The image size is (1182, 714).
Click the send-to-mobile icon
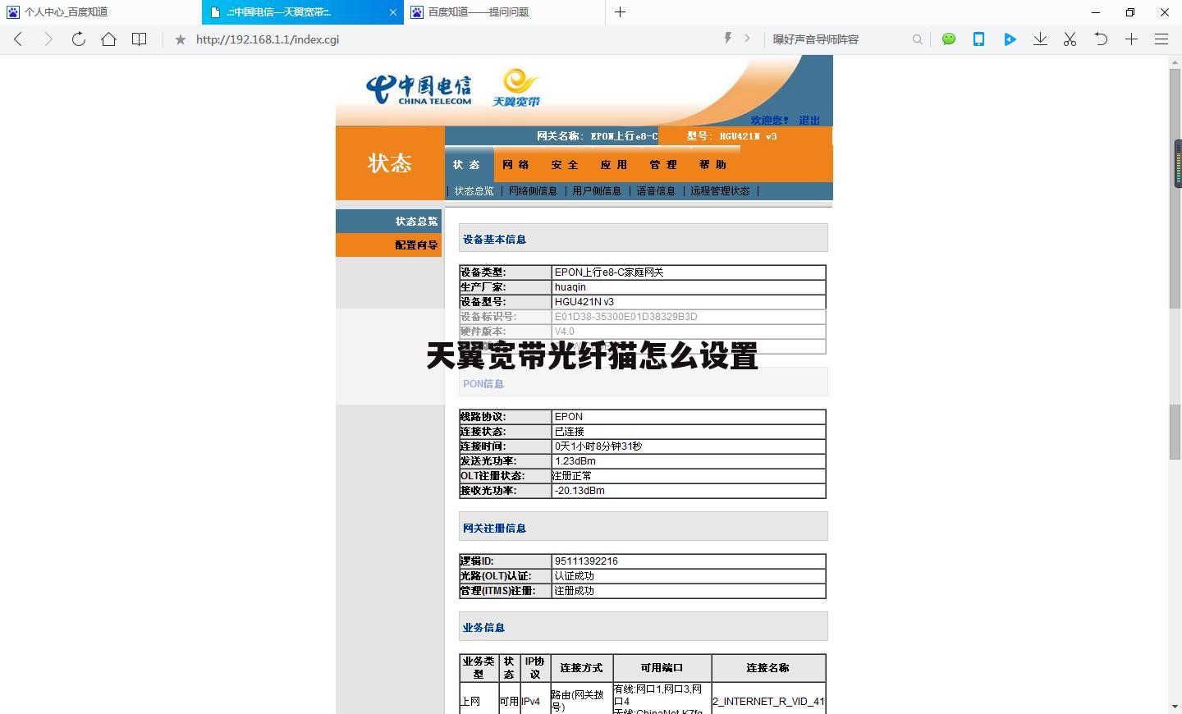(x=978, y=39)
